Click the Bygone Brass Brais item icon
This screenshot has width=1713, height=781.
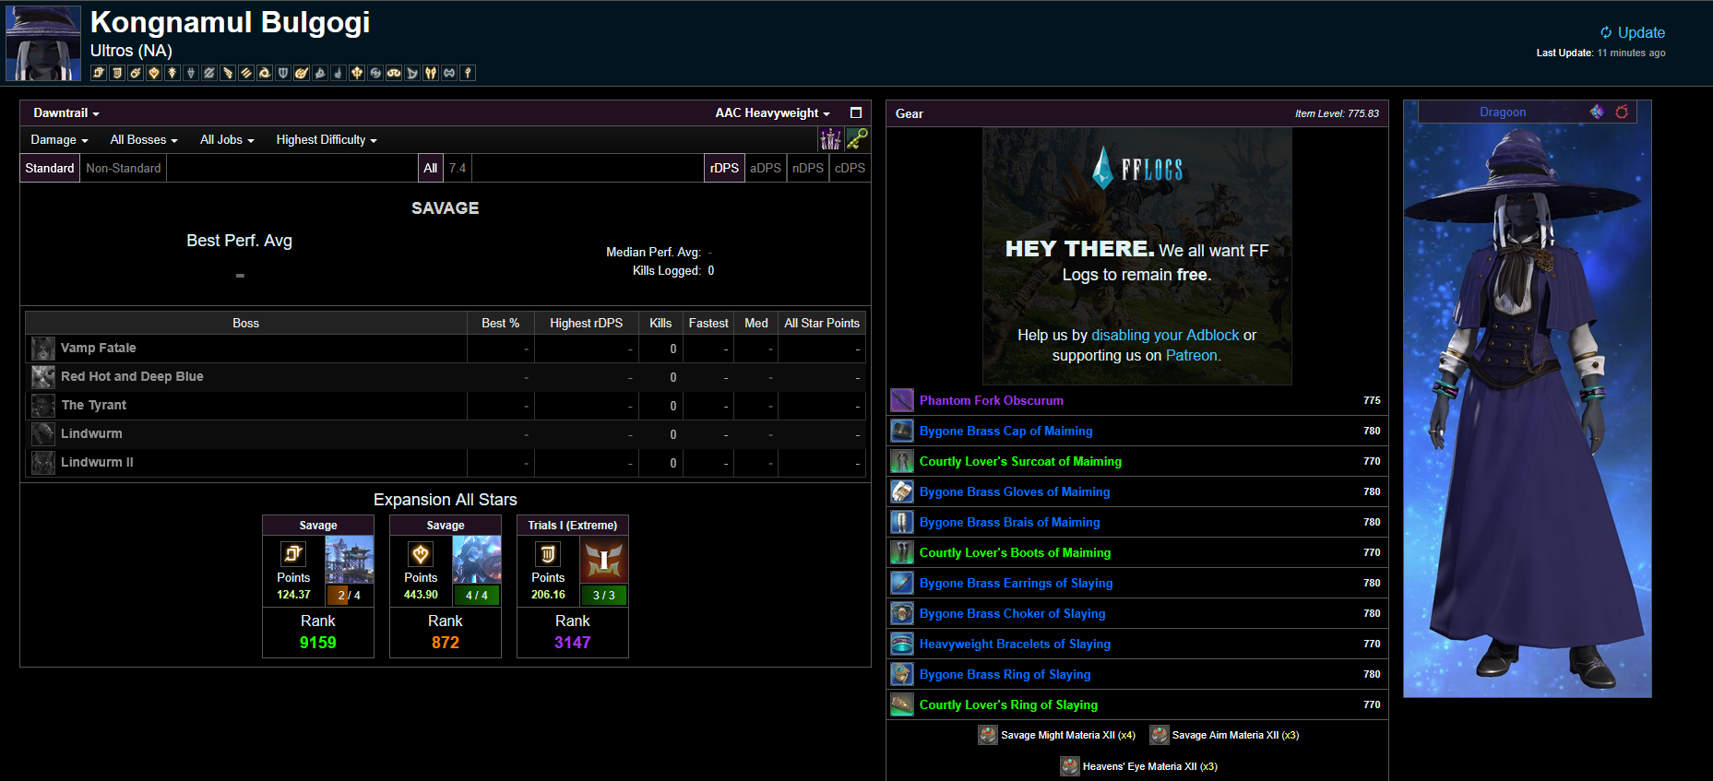(x=902, y=522)
